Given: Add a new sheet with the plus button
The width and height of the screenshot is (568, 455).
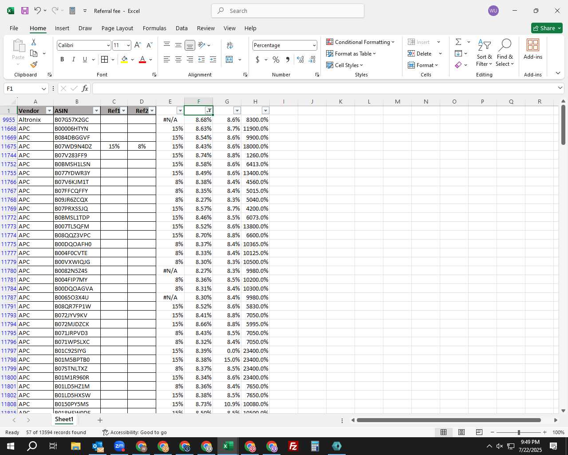Looking at the screenshot, I should pos(100,420).
